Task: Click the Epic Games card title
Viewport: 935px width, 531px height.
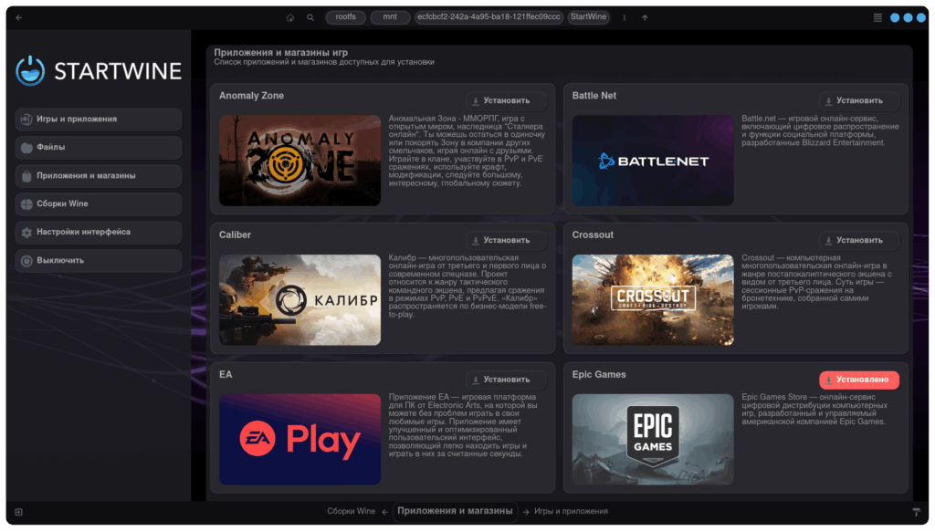Action: (599, 375)
